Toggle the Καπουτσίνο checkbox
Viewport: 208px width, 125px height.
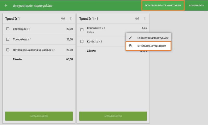click(82, 30)
